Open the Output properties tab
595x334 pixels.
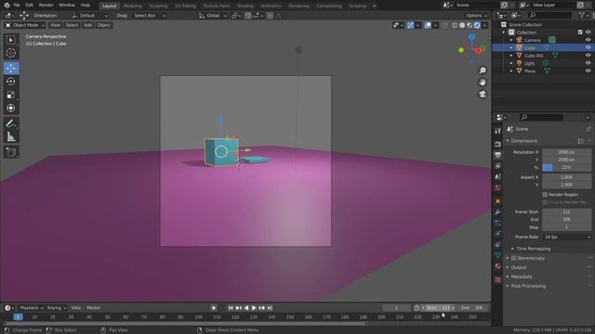click(x=498, y=155)
